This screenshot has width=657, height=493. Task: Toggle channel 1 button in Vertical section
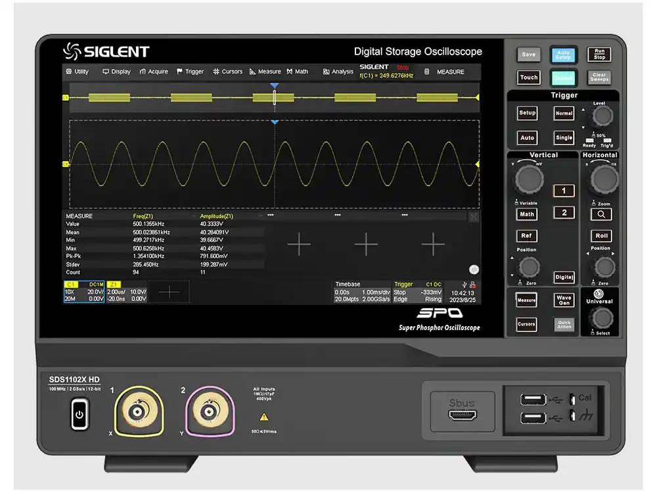pyautogui.click(x=564, y=191)
